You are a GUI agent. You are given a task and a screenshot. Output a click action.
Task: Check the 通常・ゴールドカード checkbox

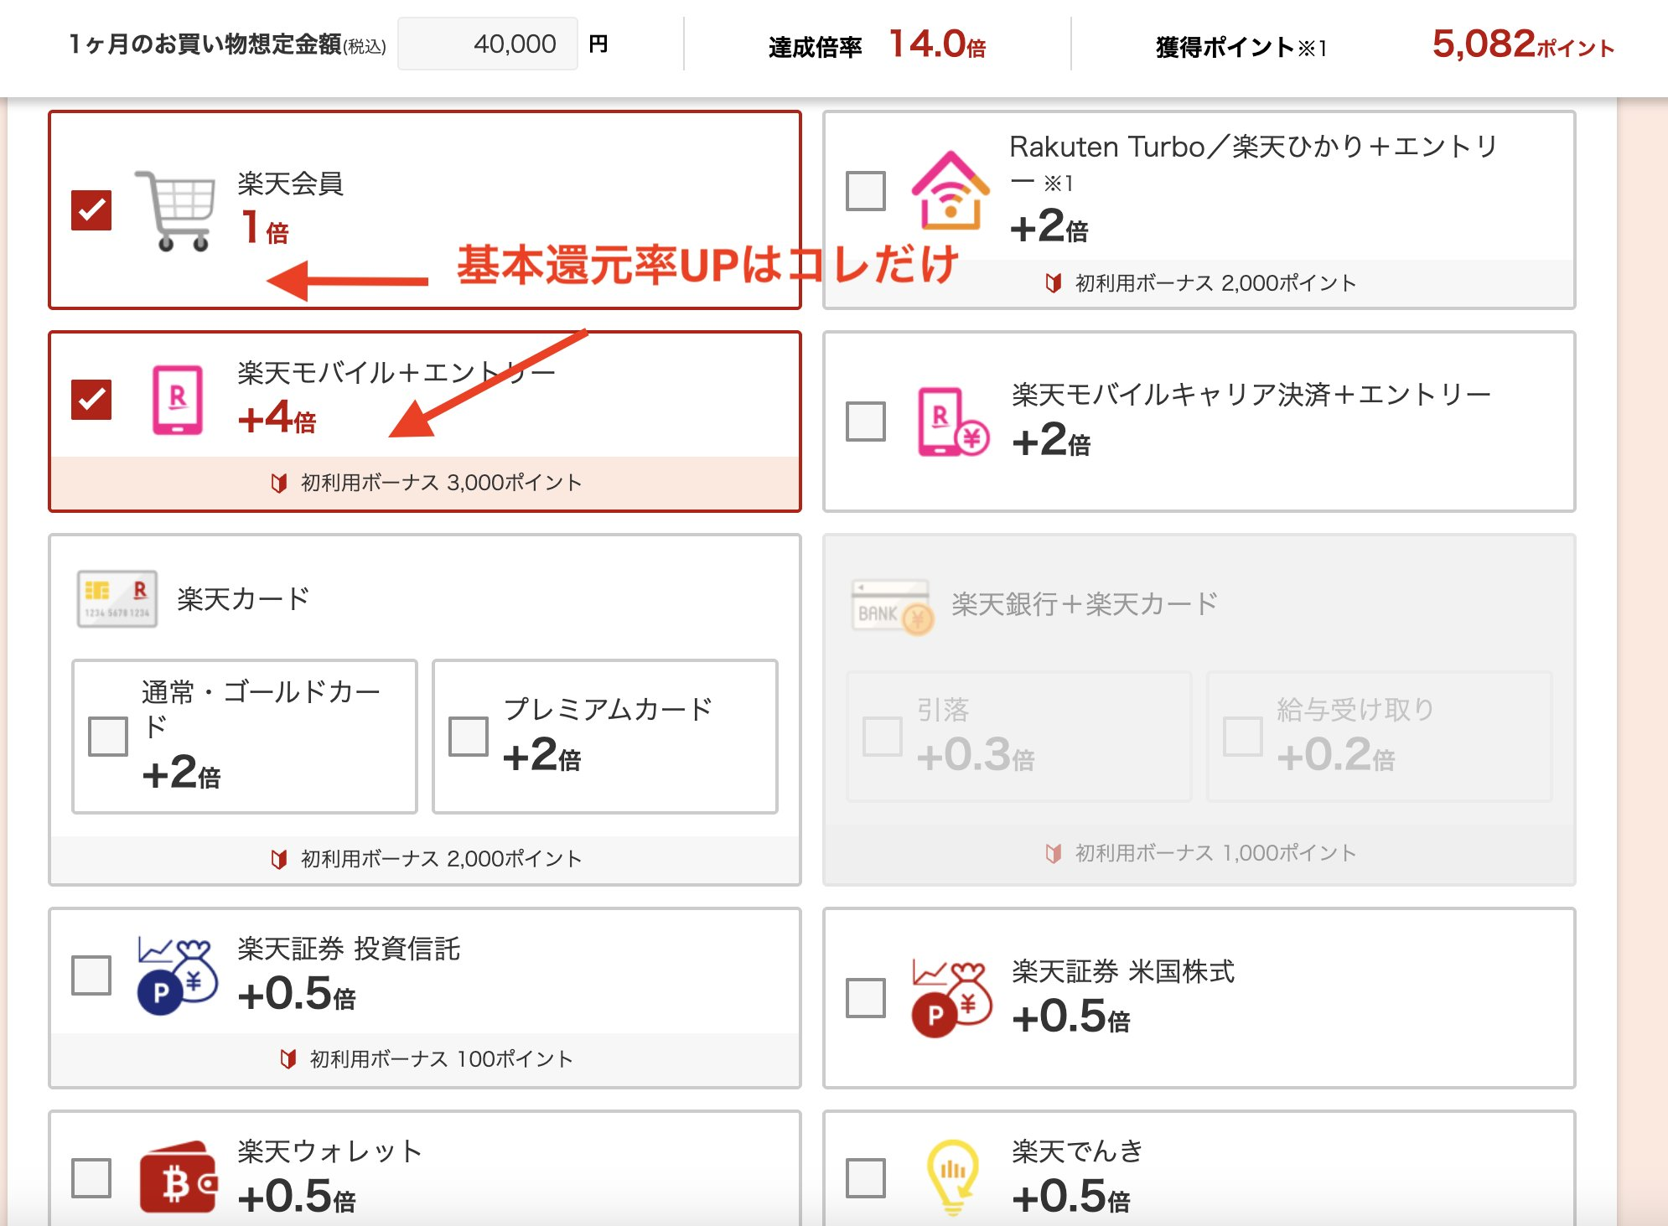[108, 737]
